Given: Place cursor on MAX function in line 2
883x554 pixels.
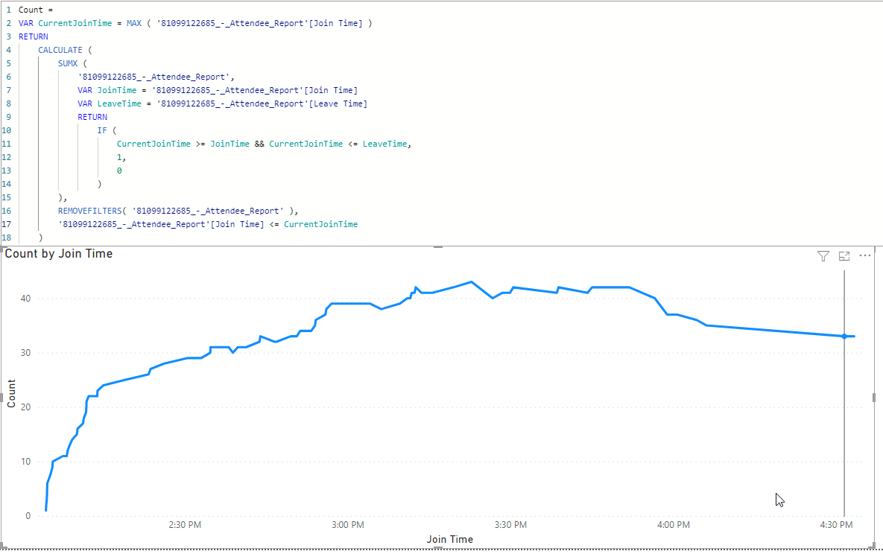Looking at the screenshot, I should pyautogui.click(x=134, y=23).
